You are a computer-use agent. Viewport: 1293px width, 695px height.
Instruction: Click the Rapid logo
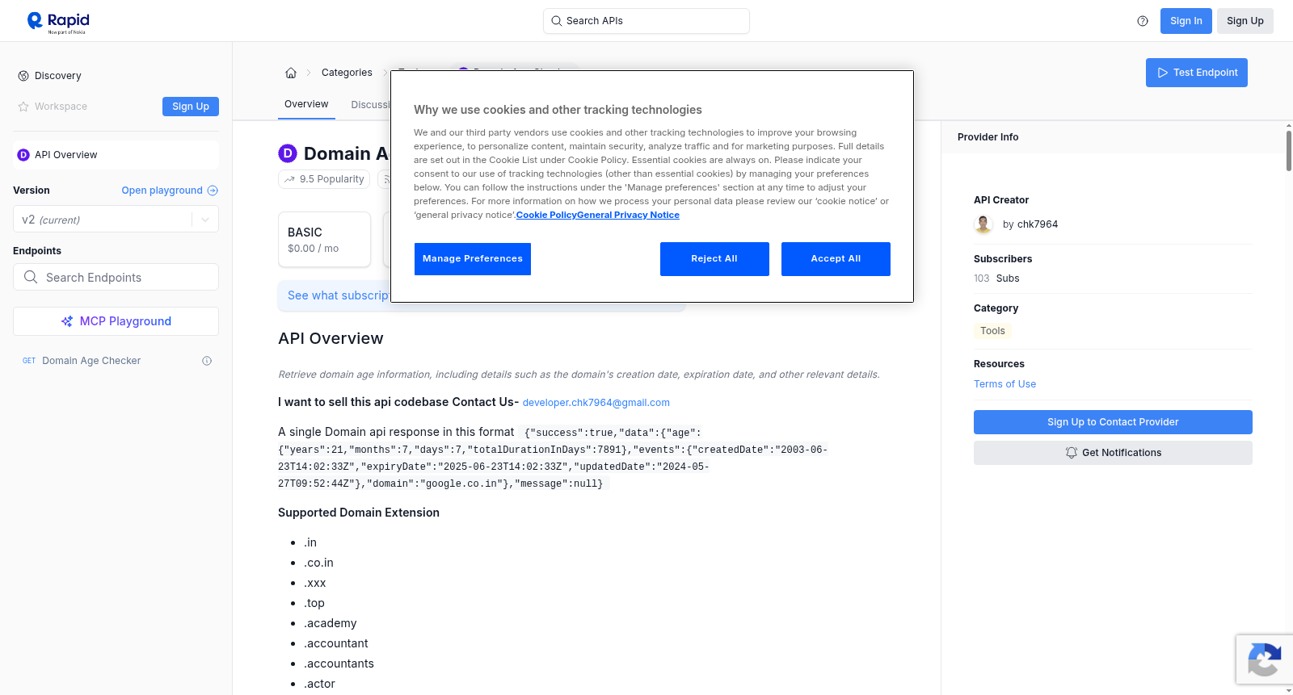click(57, 22)
